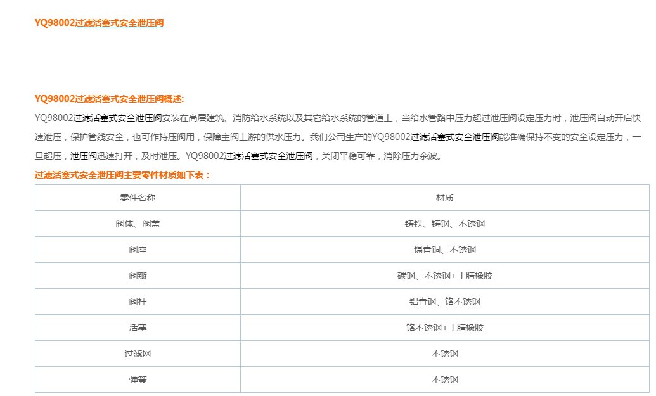
Task: Click the 碳钢、不锈钢+丁腈橡胶 material cell
Action: (444, 276)
